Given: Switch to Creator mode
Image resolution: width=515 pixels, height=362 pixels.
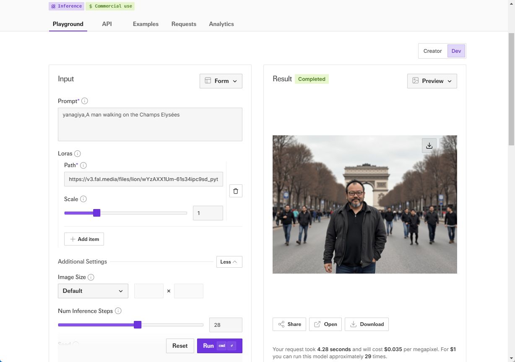Looking at the screenshot, I should pos(432,51).
